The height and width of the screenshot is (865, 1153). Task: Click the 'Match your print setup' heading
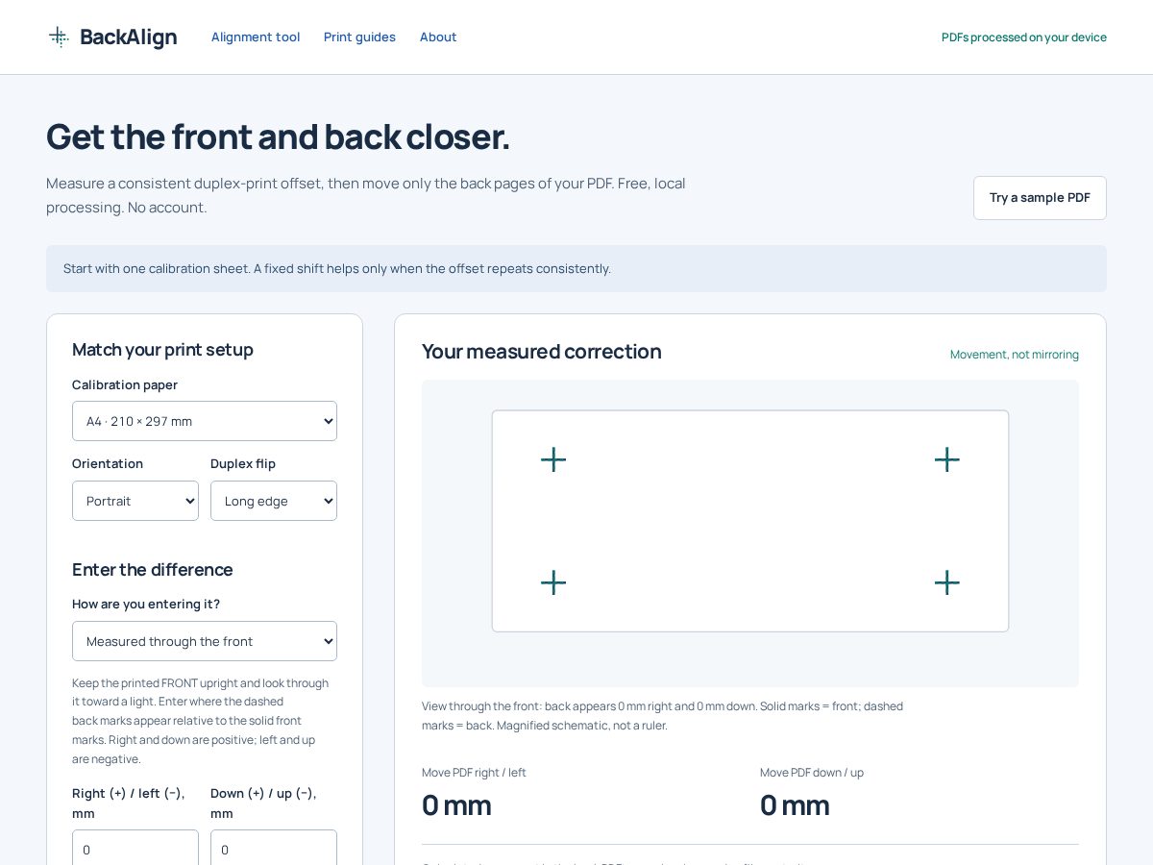[x=162, y=350]
